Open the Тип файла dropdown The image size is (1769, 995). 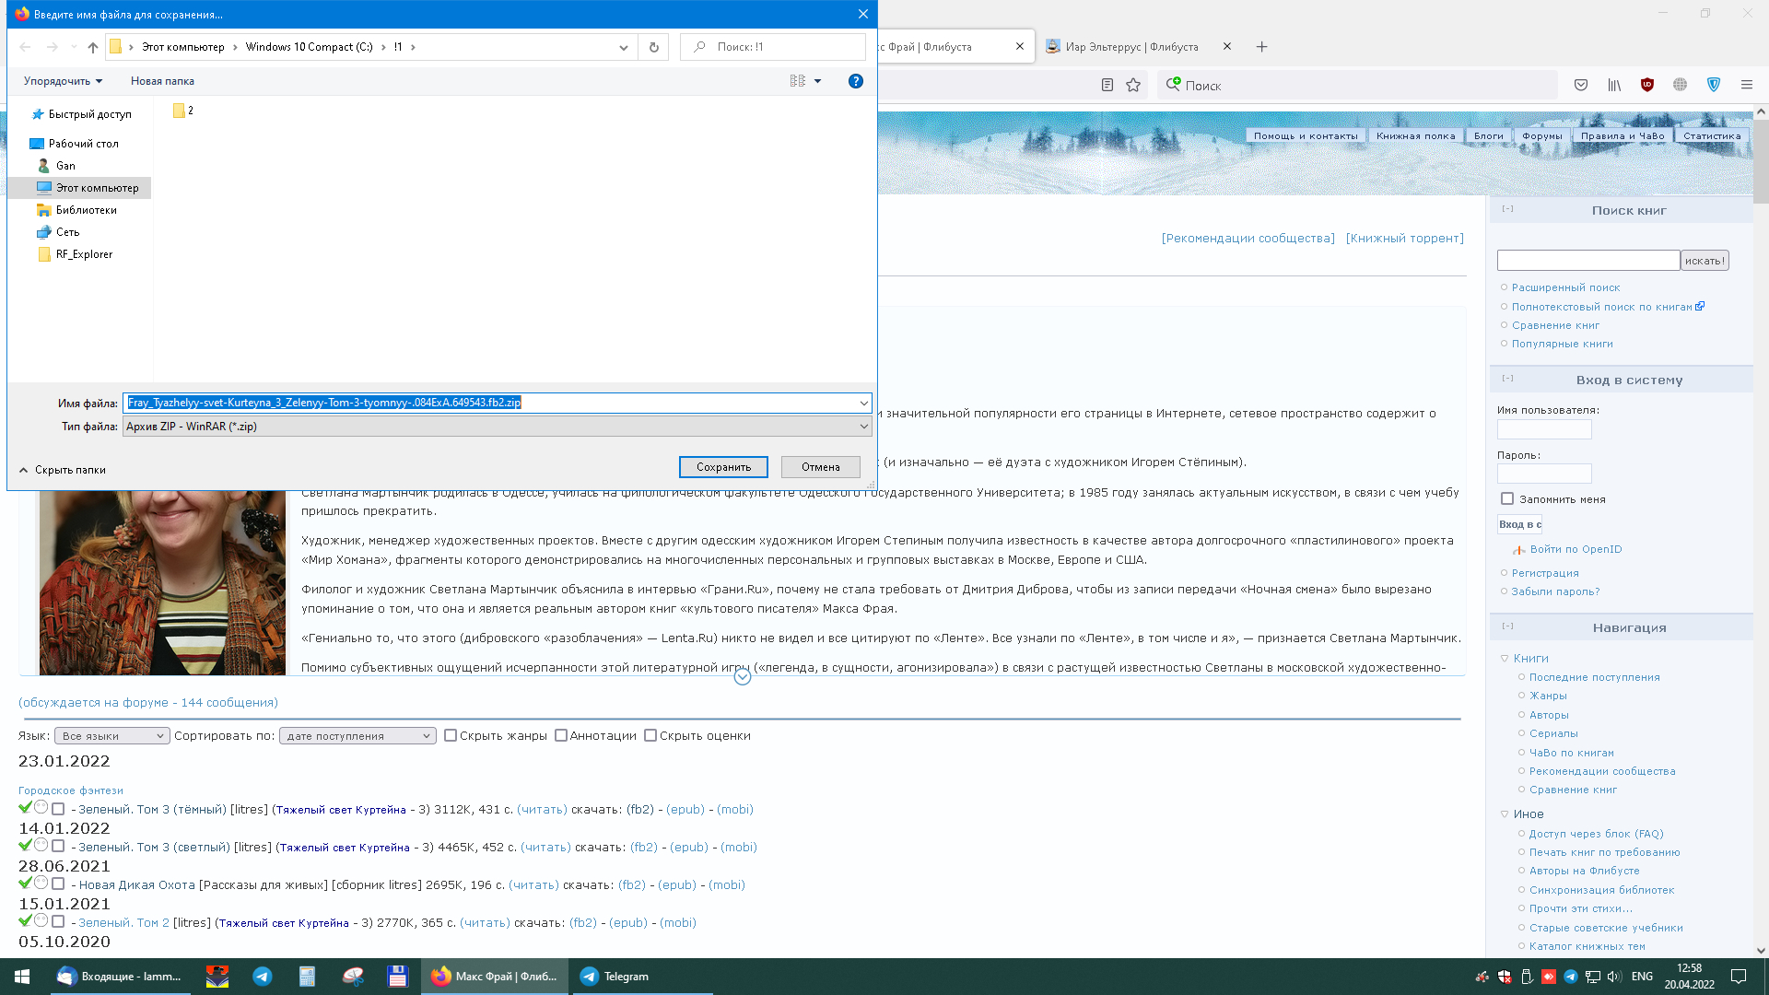coord(498,427)
